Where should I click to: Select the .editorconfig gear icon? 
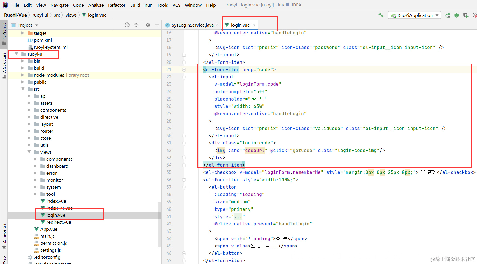pyautogui.click(x=30, y=257)
